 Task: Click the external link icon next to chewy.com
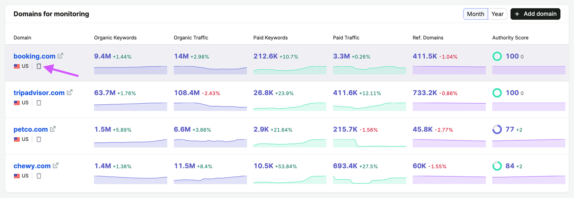56,166
